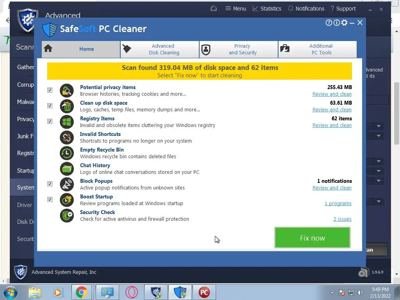Uncheck Boost Startup checkbox
The width and height of the screenshot is (400, 300).
tap(50, 199)
